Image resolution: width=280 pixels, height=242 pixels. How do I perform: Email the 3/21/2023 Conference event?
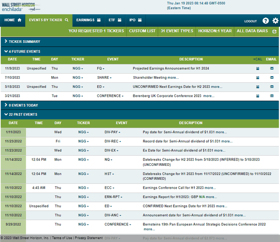pyautogui.click(x=272, y=96)
